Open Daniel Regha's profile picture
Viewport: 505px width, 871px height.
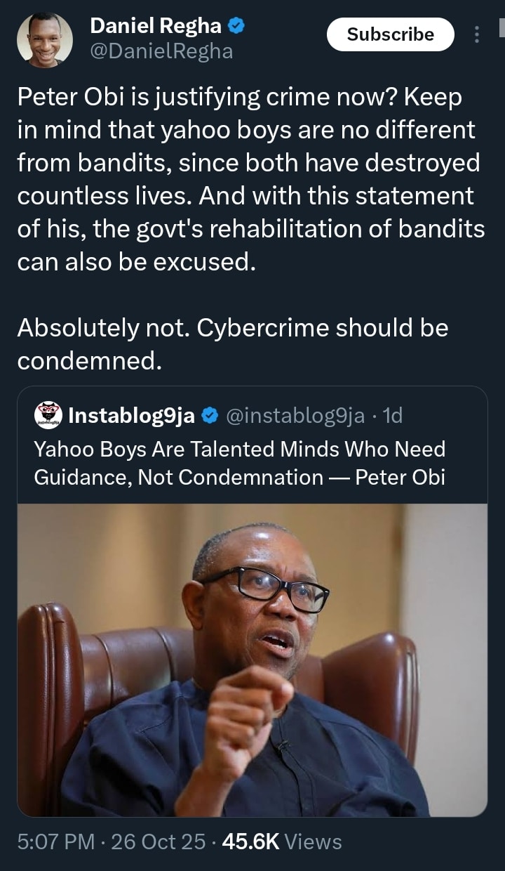click(45, 41)
